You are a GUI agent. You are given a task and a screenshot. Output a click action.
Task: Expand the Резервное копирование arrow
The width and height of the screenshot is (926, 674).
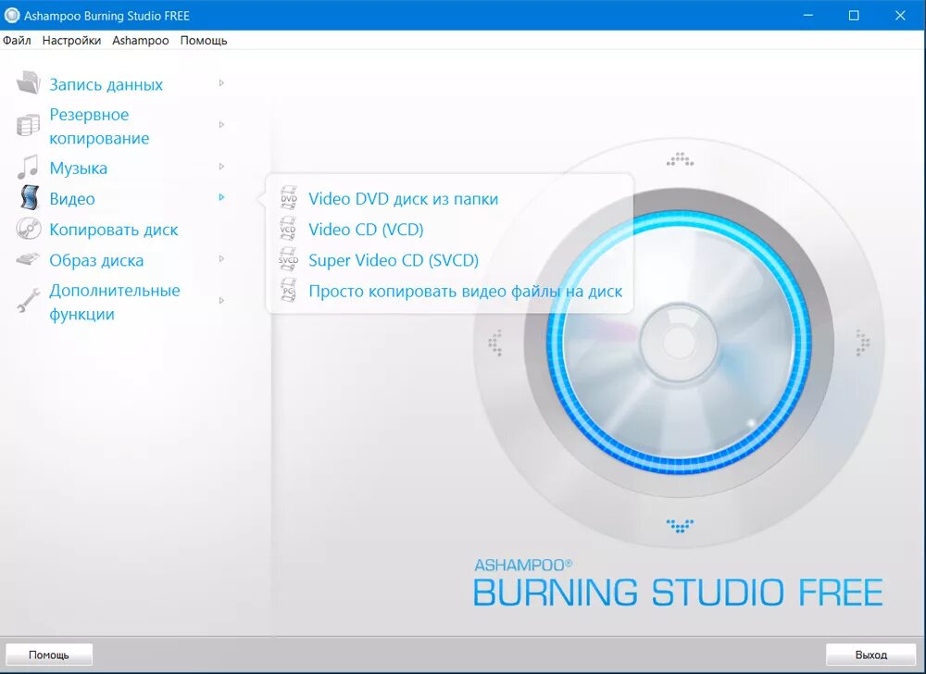coord(221,125)
